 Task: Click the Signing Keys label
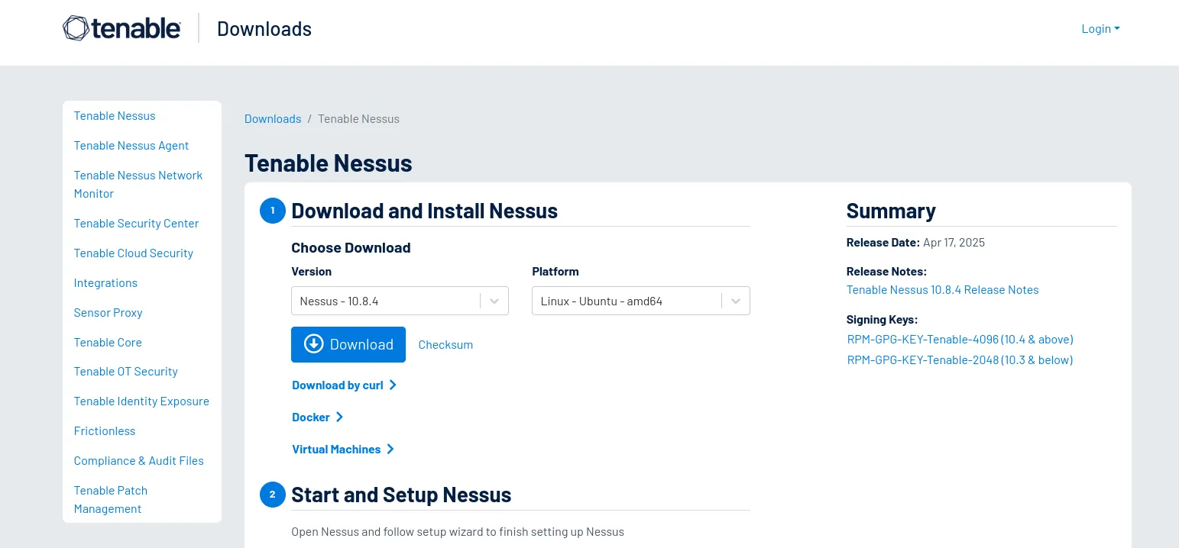click(x=882, y=320)
